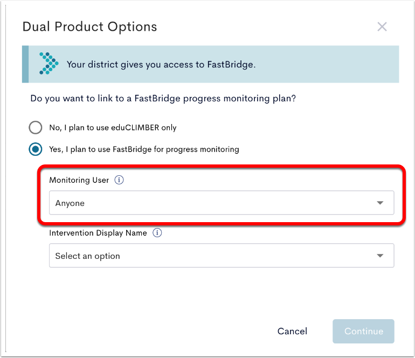This screenshot has height=358, width=415.
Task: Select 'Yes, I plan to use FastBridge' radio
Action: tap(36, 149)
